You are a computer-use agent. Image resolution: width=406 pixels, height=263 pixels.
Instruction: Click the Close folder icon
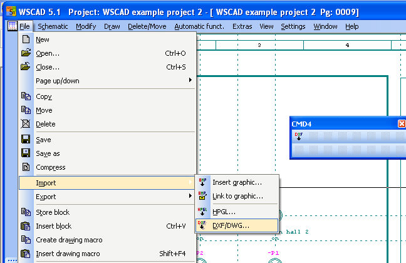[25, 66]
